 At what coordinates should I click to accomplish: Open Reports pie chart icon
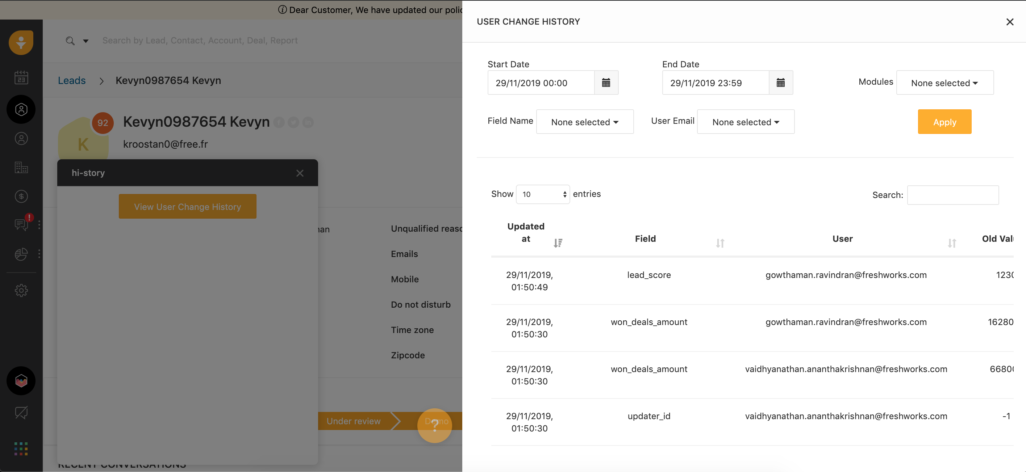(21, 254)
